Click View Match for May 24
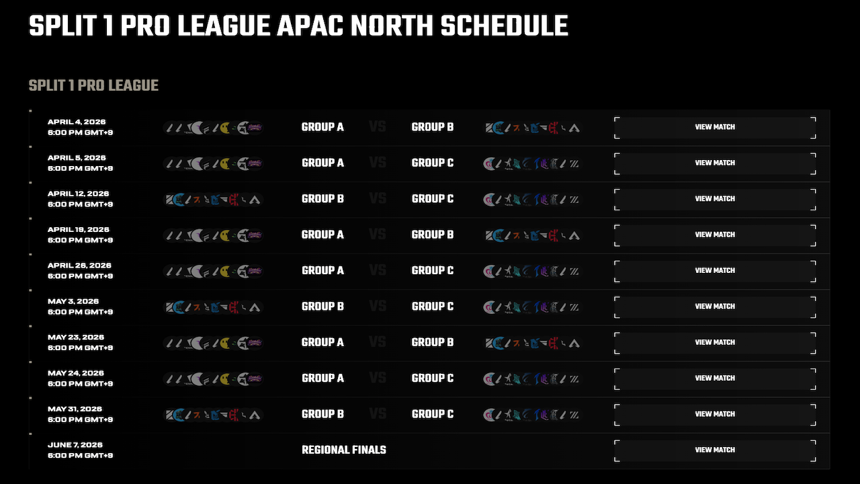The image size is (860, 484). (x=715, y=378)
